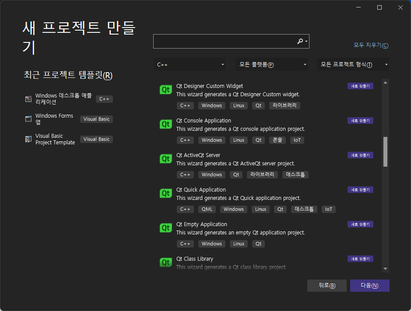Click scrollbar down arrow in template list
Viewport: 411px width, 311px height.
pos(385,269)
